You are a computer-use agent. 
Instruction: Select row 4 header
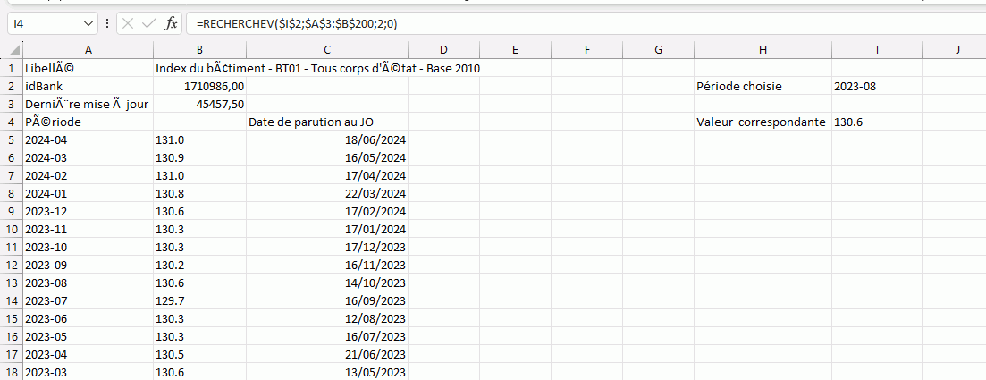[12, 122]
